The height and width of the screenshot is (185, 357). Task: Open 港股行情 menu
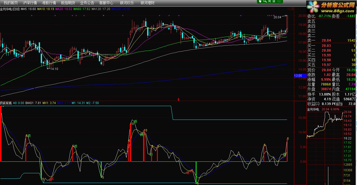49,3
